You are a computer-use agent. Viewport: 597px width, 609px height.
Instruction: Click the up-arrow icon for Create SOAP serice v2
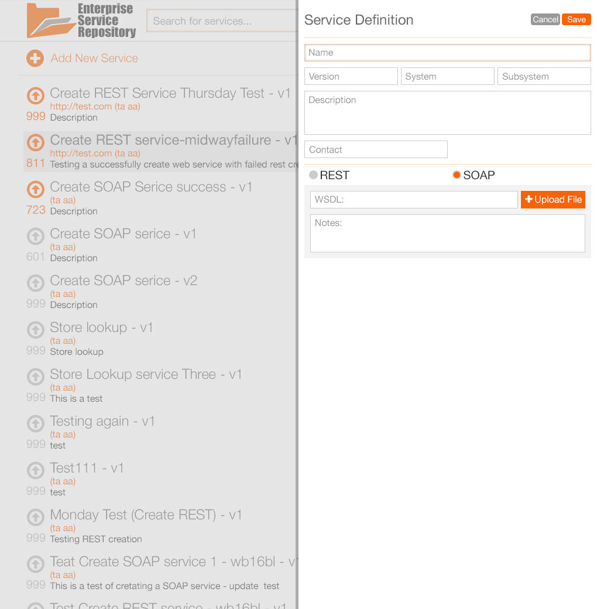[35, 283]
